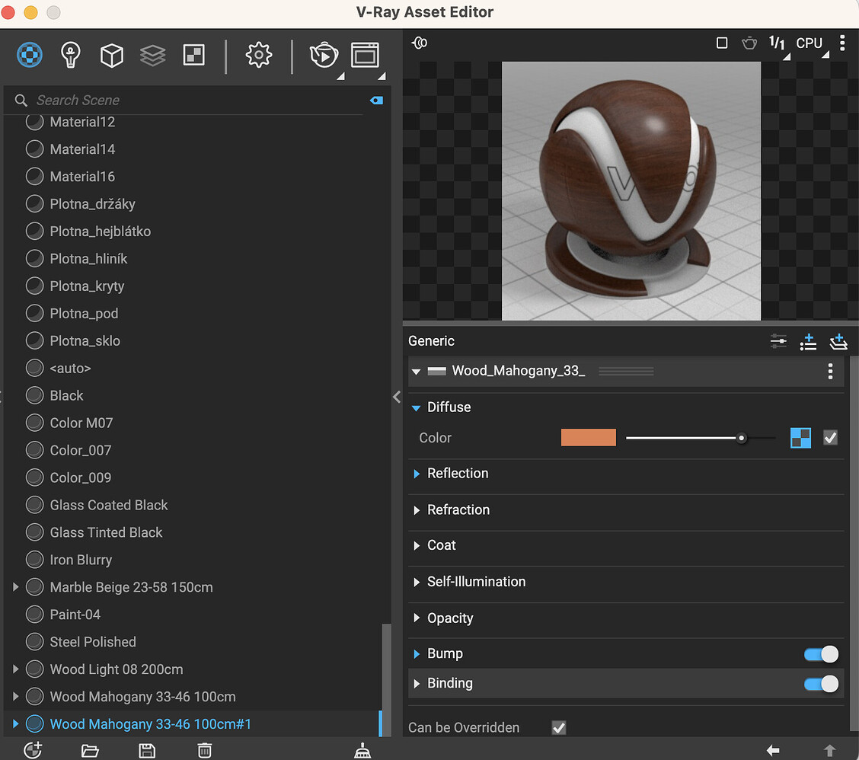The width and height of the screenshot is (859, 760).
Task: Enable the Bump option toggle
Action: coord(821,653)
